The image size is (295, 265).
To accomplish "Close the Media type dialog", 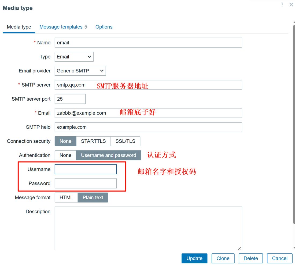I will coord(291,5).
